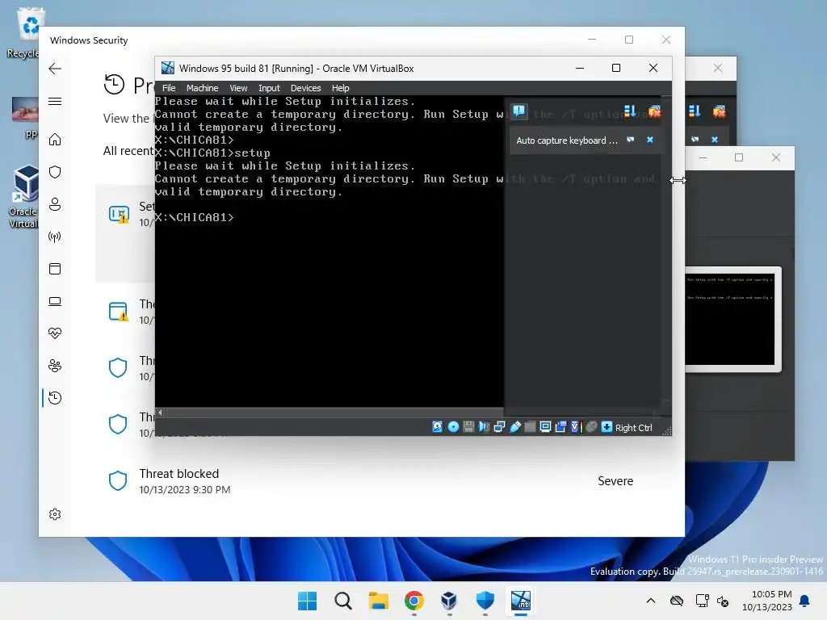The width and height of the screenshot is (827, 620).
Task: Click the delete notifications icon in the rear VirtualBox window
Action: point(719,111)
